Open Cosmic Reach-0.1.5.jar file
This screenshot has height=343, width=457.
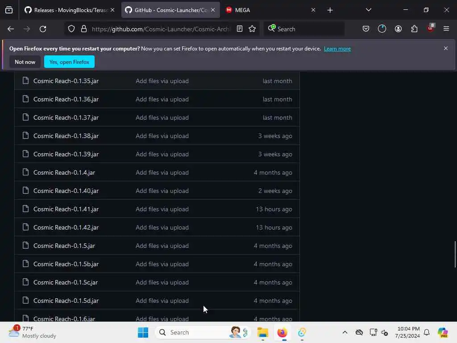point(64,246)
